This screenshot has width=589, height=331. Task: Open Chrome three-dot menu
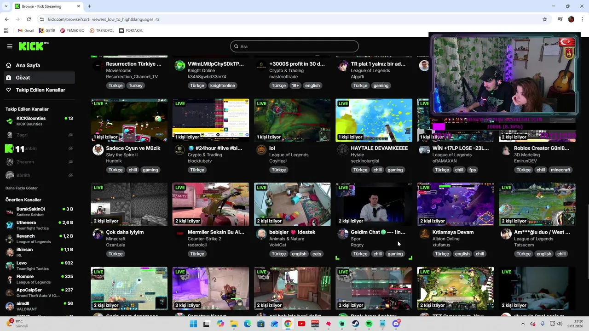tap(582, 19)
